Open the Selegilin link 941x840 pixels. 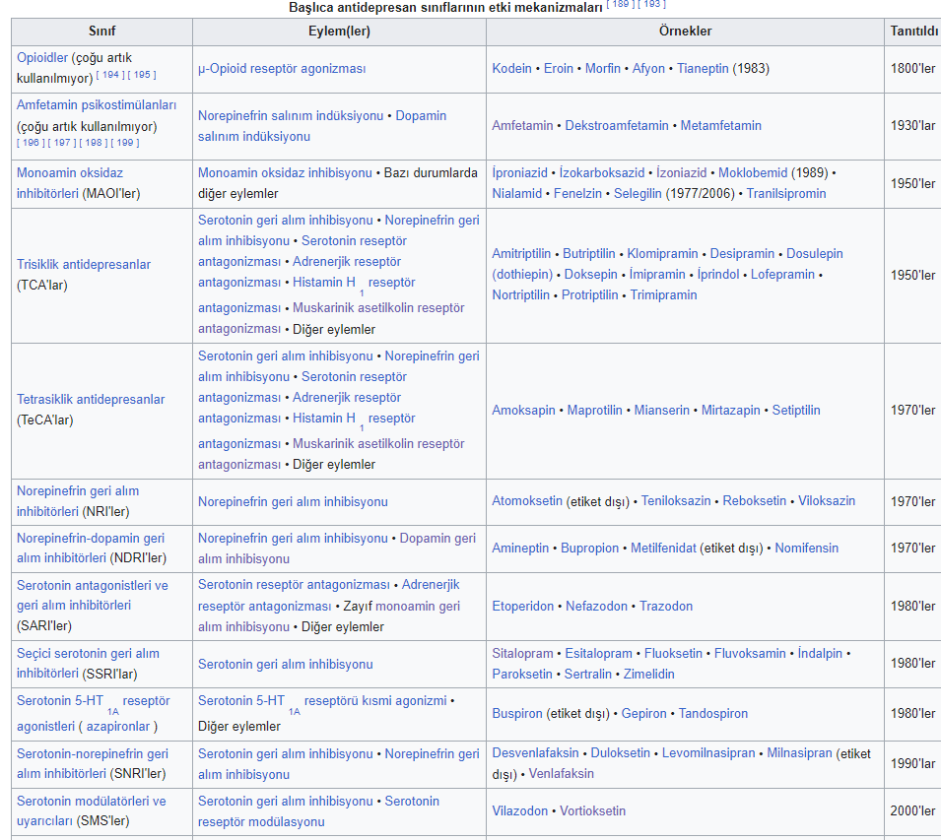(638, 194)
